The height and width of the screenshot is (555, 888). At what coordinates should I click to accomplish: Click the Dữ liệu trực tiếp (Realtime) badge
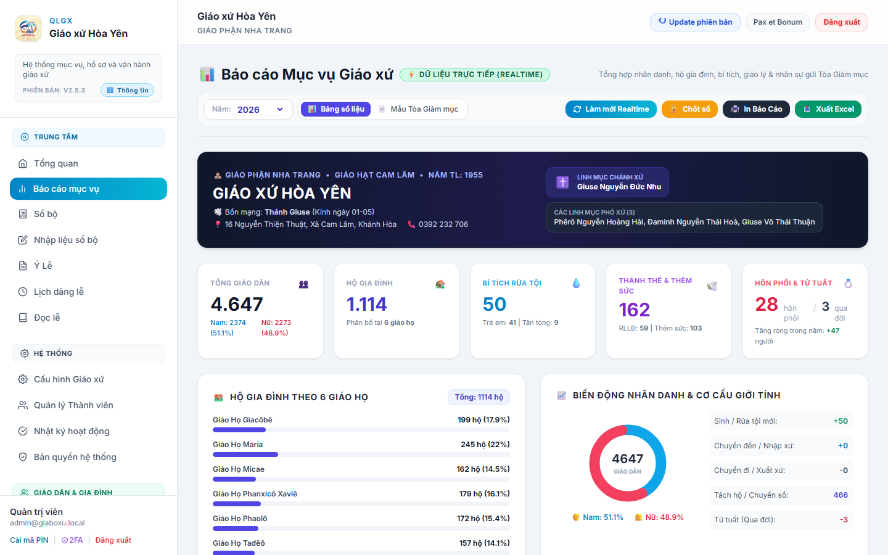pos(475,75)
